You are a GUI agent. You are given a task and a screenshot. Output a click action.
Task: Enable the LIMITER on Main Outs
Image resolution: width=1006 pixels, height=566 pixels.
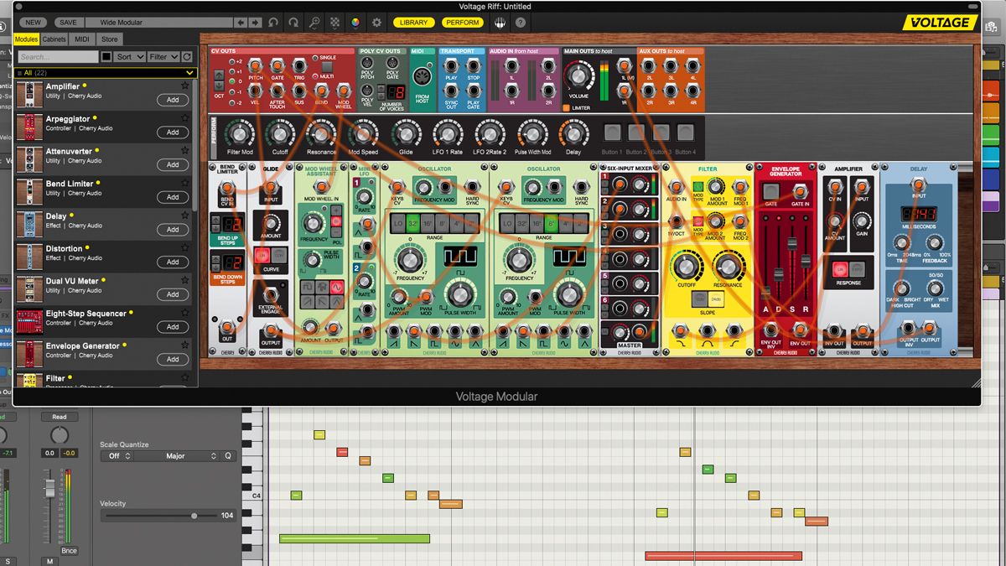point(567,107)
